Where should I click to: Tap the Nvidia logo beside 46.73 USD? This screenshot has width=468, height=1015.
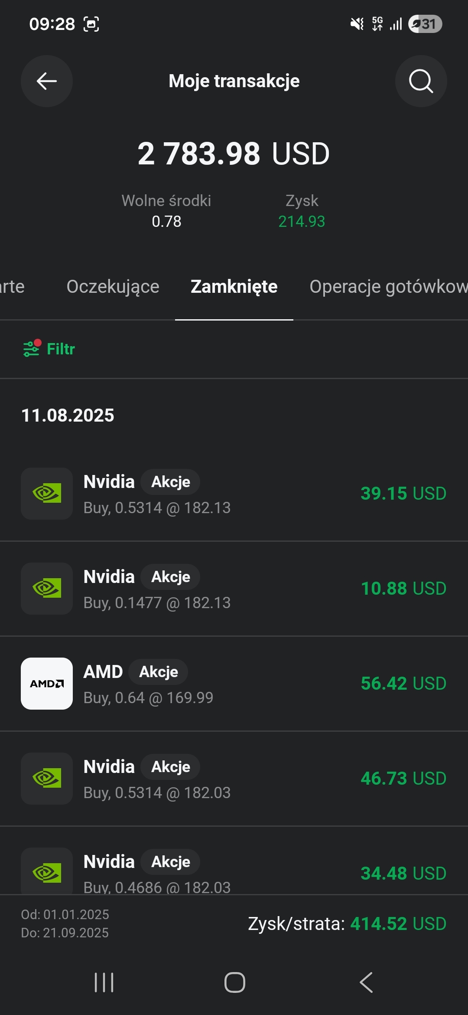click(x=47, y=779)
